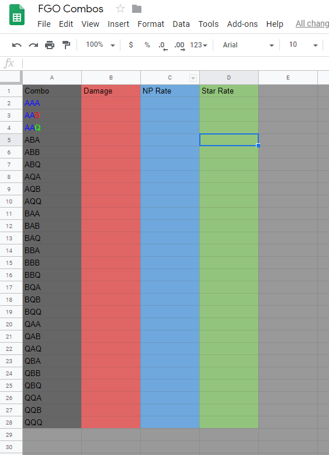
Task: Format as currency with dollar icon
Action: [131, 45]
